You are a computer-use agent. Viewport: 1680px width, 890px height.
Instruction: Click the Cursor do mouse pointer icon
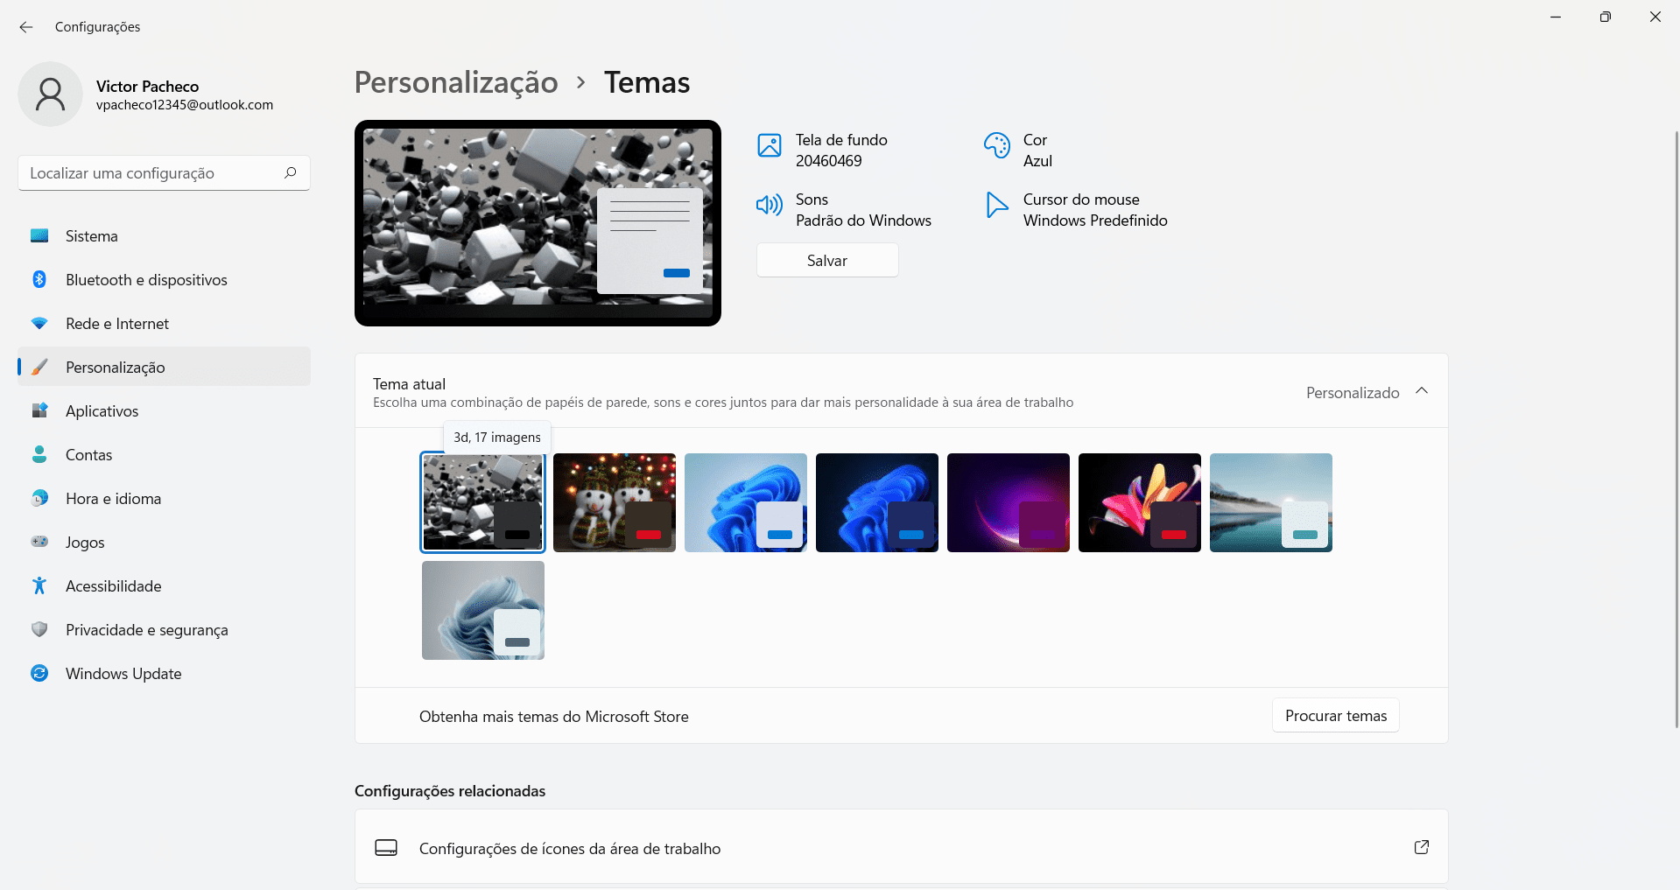996,206
